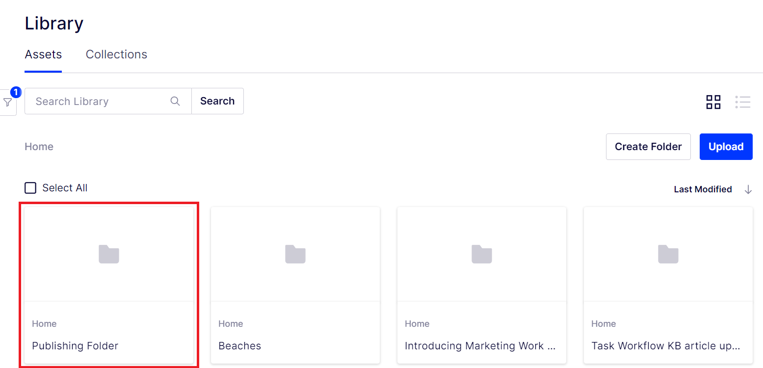The height and width of the screenshot is (368, 763).
Task: Switch to grid view layout
Action: 713,102
